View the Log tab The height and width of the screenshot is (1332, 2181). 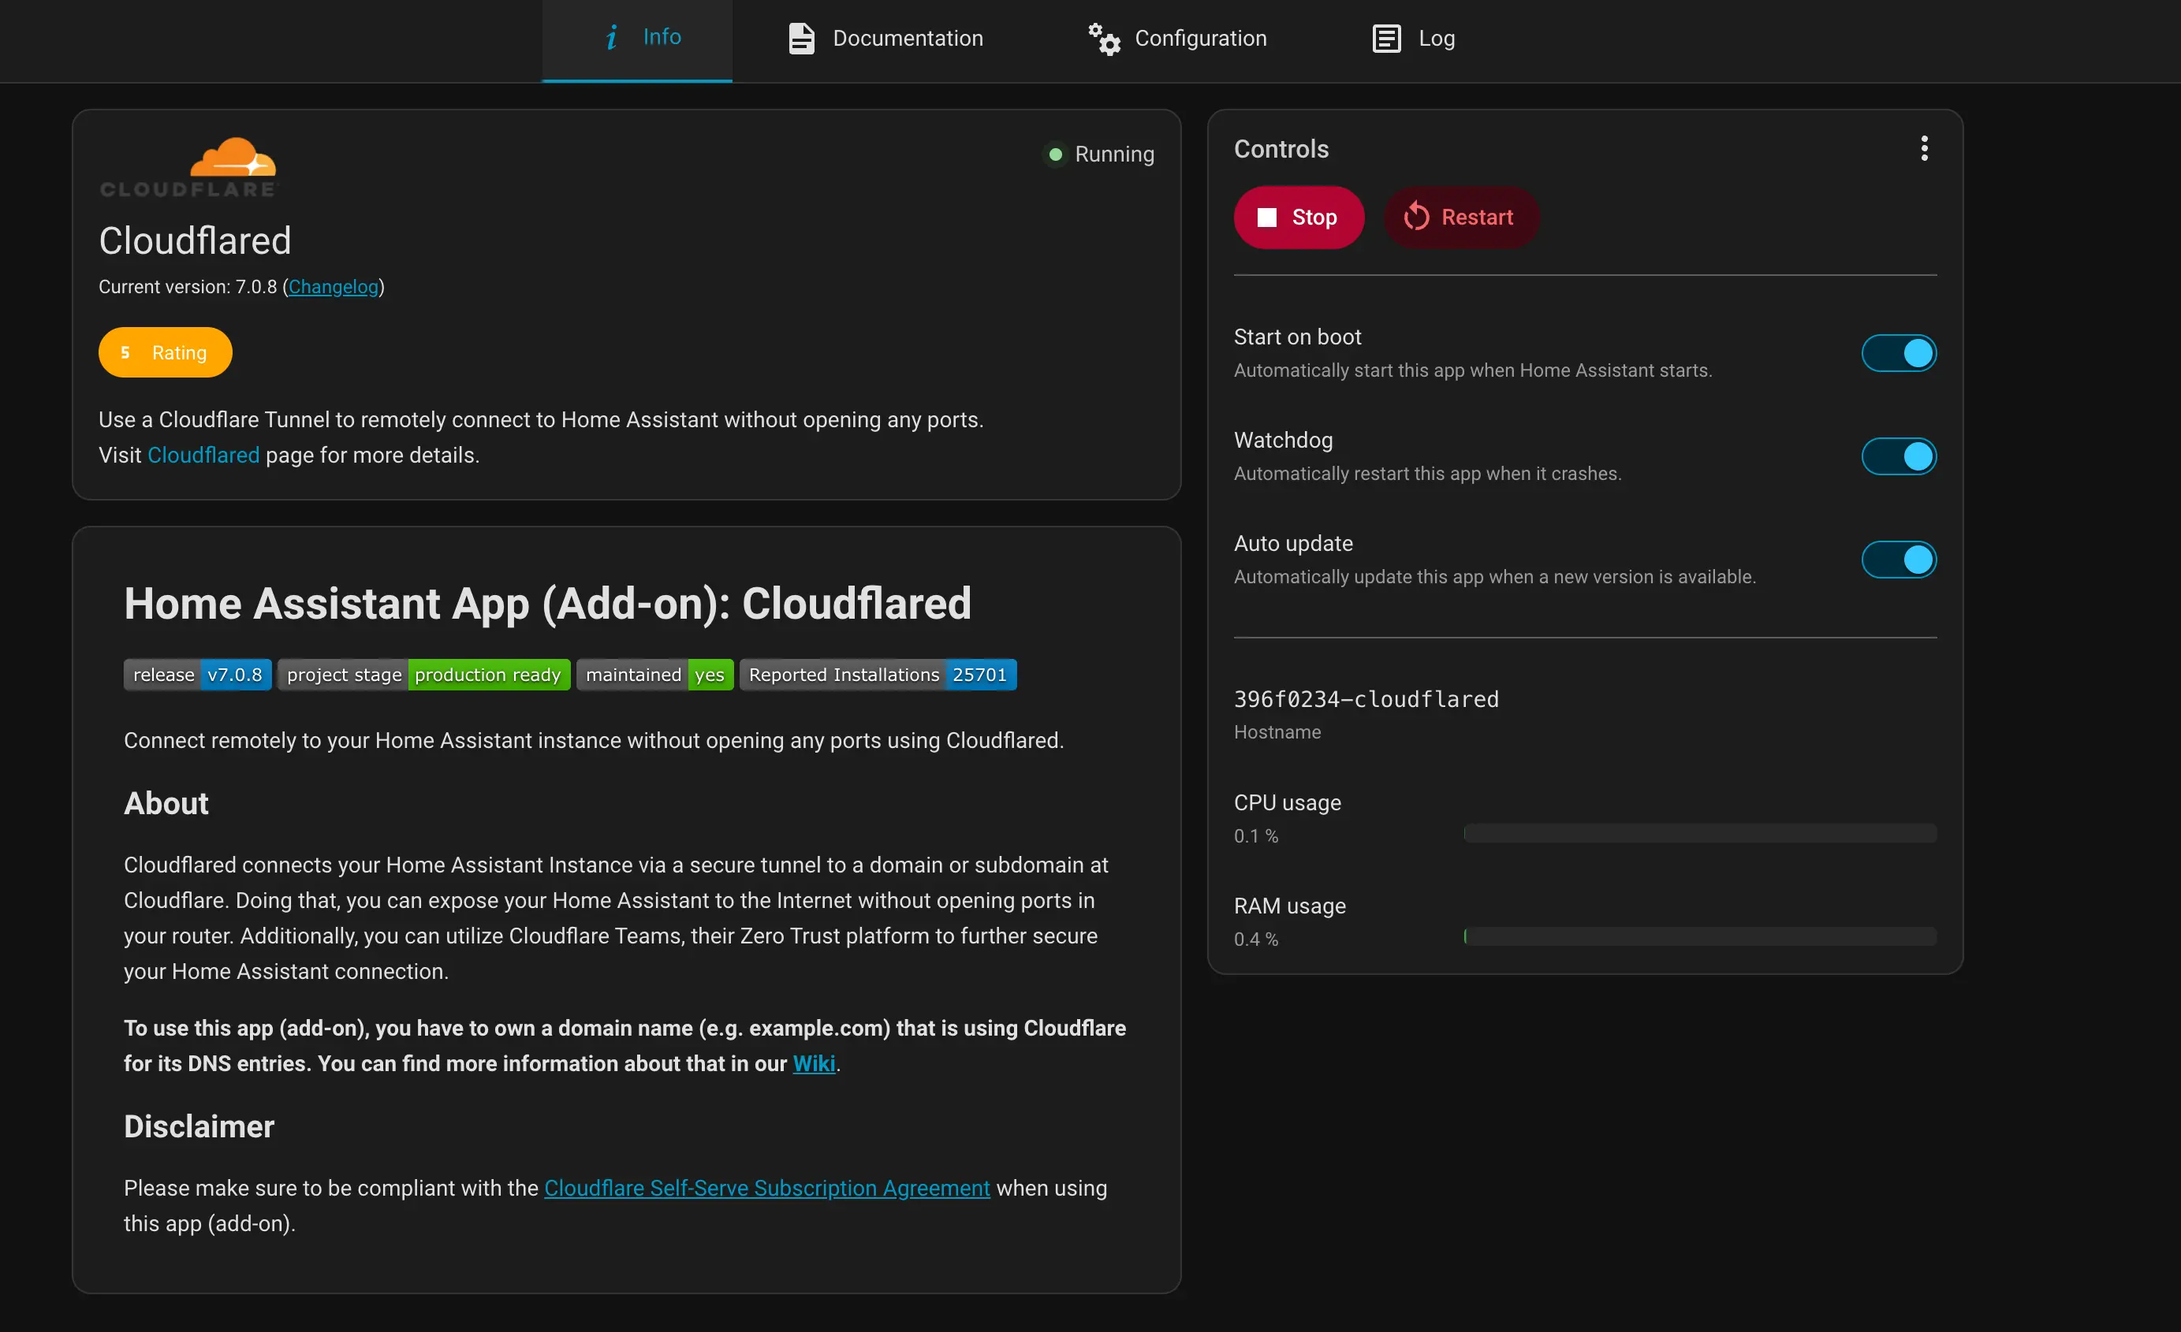click(1414, 39)
